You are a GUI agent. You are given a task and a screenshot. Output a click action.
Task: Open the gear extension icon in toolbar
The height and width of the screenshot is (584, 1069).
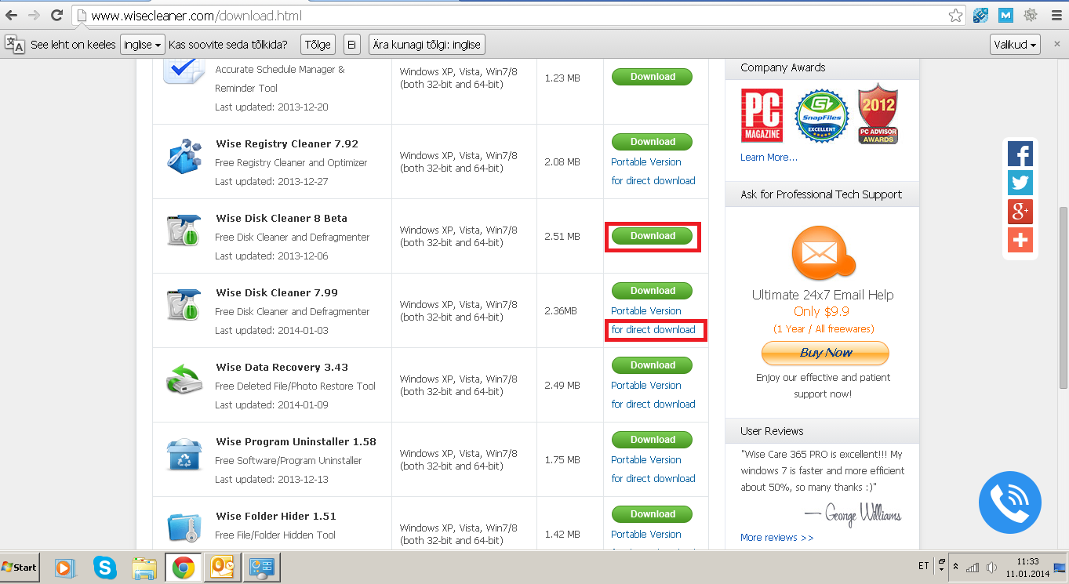1031,15
